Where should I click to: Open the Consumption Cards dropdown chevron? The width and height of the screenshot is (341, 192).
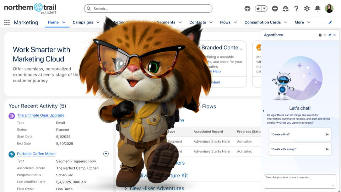pyautogui.click(x=286, y=22)
